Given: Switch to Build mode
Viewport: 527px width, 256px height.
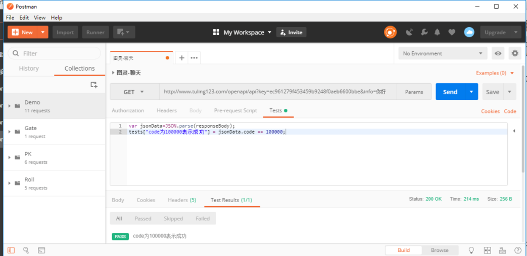Looking at the screenshot, I should pos(404,250).
